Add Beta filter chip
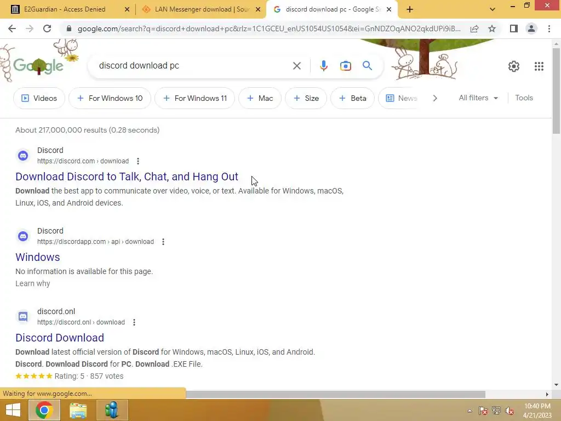 coord(352,98)
